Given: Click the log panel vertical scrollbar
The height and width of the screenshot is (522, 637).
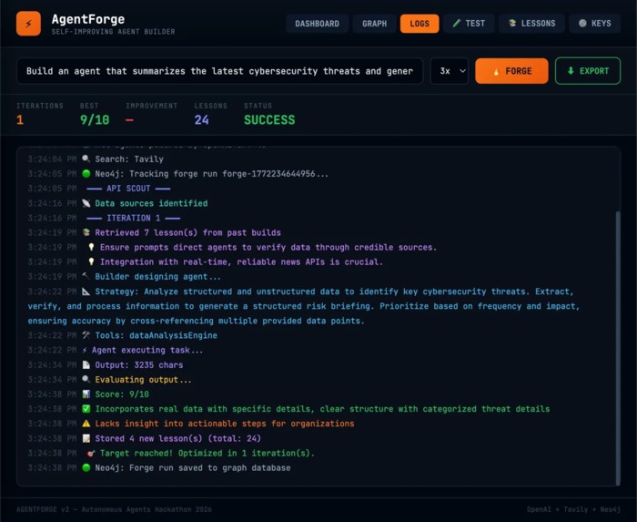Looking at the screenshot, I should 618,348.
